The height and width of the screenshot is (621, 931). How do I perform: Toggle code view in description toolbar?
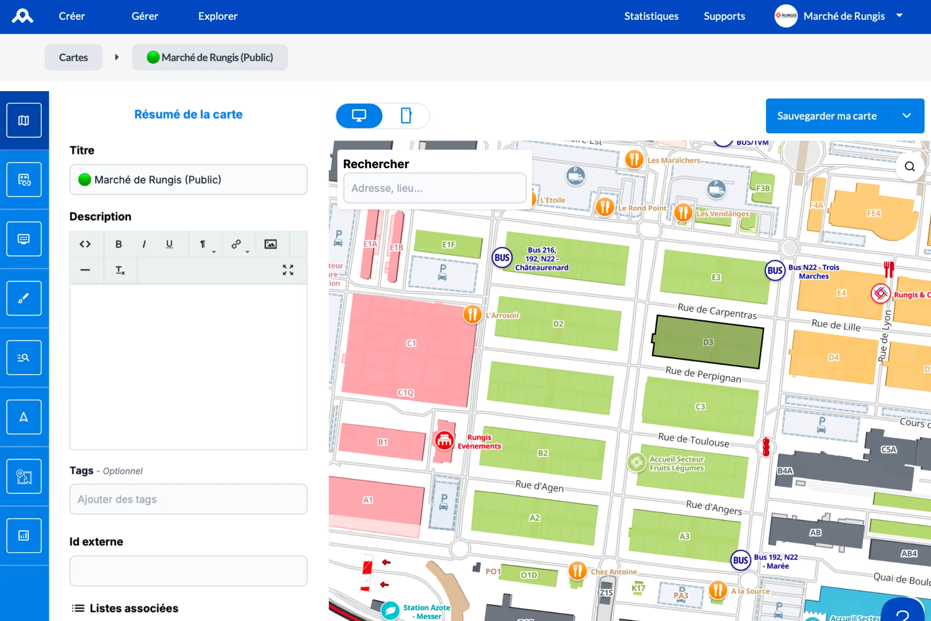(85, 244)
